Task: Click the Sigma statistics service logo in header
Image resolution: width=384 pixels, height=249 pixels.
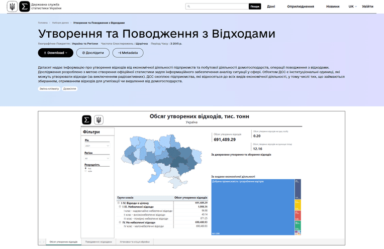Action: pyautogui.click(x=25, y=7)
